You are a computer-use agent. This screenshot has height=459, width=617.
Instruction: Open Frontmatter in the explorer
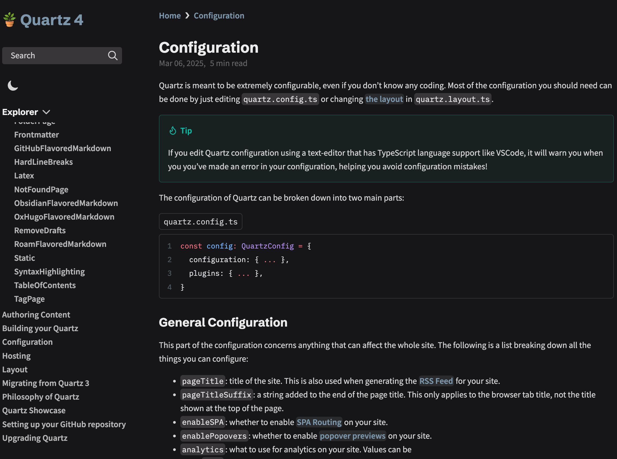tap(36, 135)
